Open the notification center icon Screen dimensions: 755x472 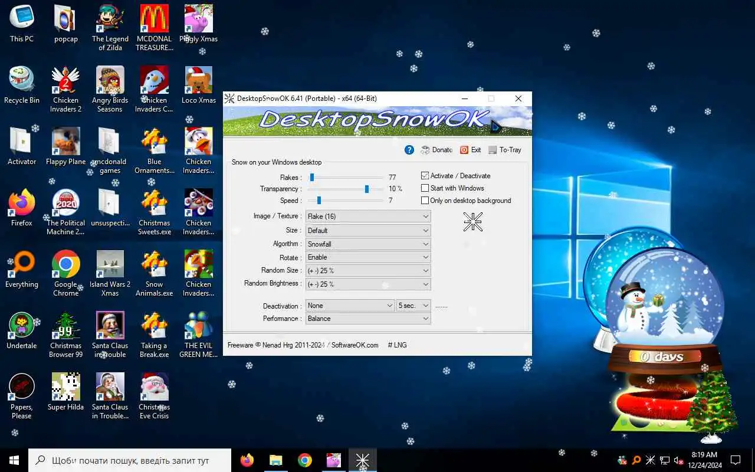click(736, 460)
